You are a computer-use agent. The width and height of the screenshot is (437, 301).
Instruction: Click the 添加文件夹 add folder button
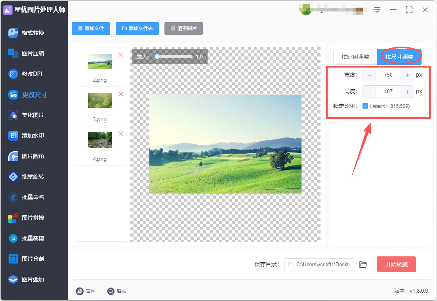click(137, 28)
